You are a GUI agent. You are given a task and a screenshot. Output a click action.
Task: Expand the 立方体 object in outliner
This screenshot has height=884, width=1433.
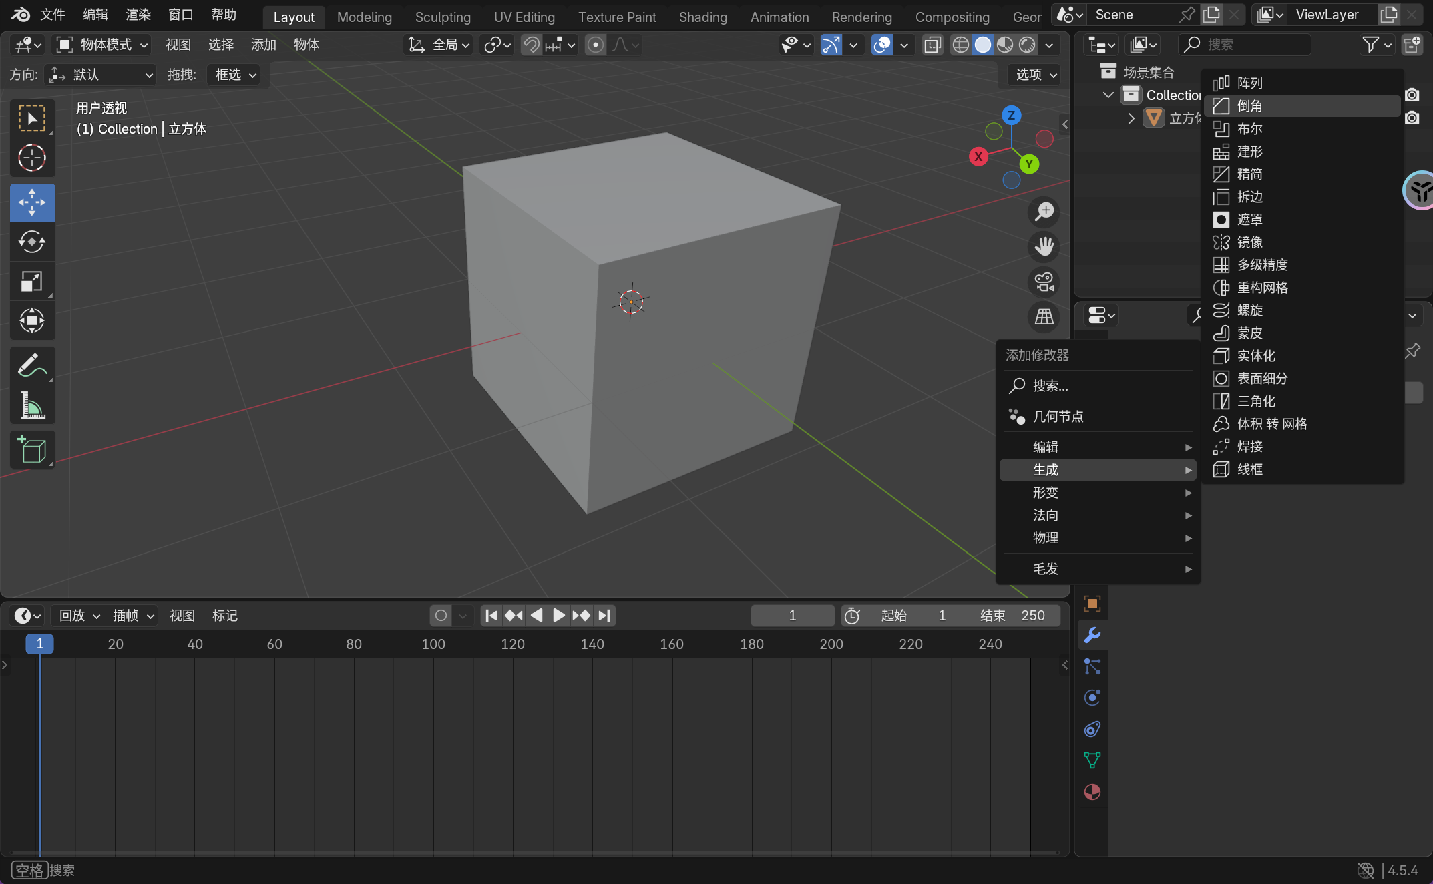point(1131,118)
